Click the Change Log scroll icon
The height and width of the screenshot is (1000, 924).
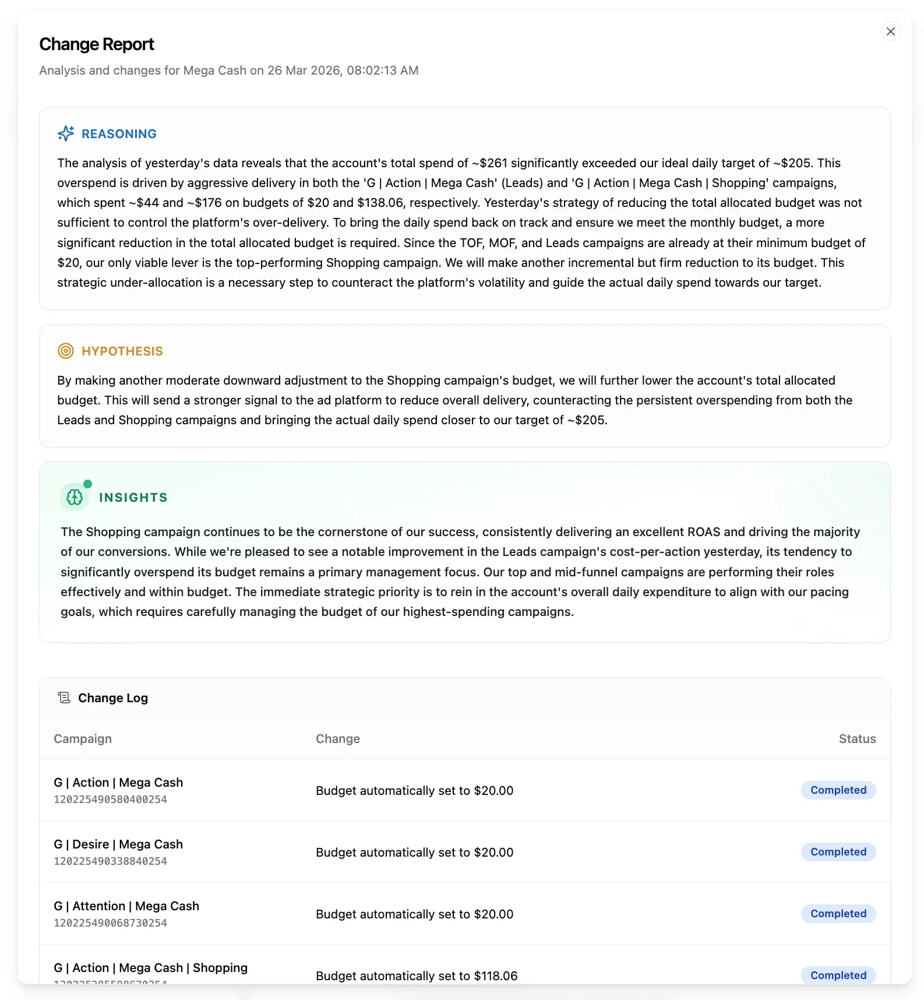tap(64, 698)
